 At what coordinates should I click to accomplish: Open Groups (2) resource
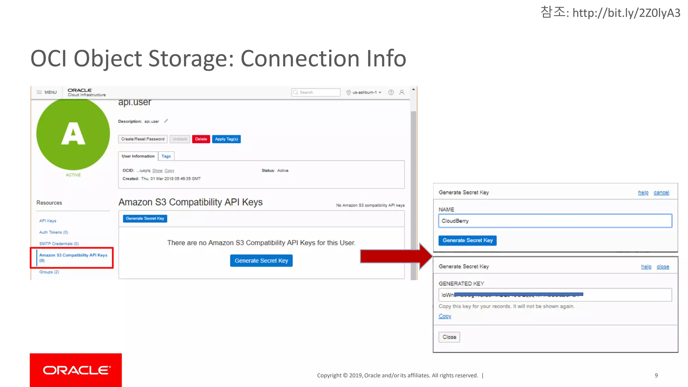point(49,272)
